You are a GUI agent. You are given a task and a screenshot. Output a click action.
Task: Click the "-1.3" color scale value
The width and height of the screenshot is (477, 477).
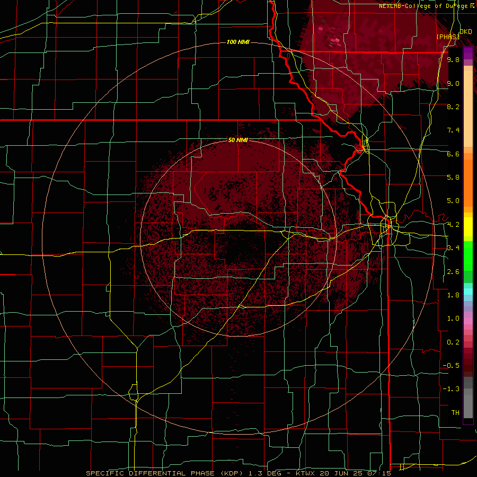(451, 389)
